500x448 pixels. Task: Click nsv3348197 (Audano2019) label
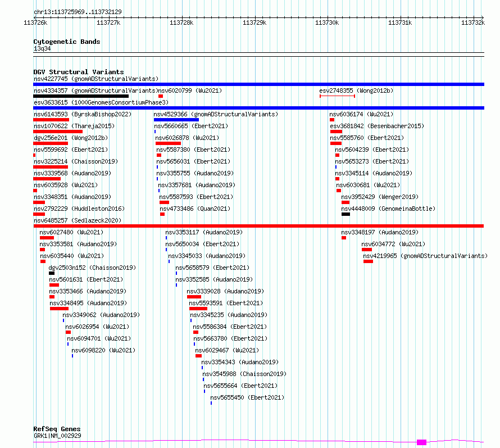380,232
